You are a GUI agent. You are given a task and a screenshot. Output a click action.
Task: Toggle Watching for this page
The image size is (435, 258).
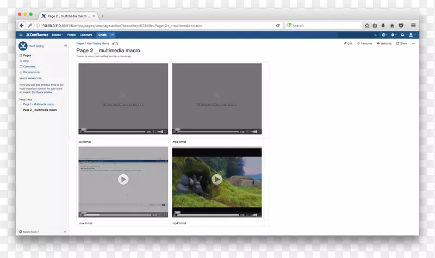384,43
